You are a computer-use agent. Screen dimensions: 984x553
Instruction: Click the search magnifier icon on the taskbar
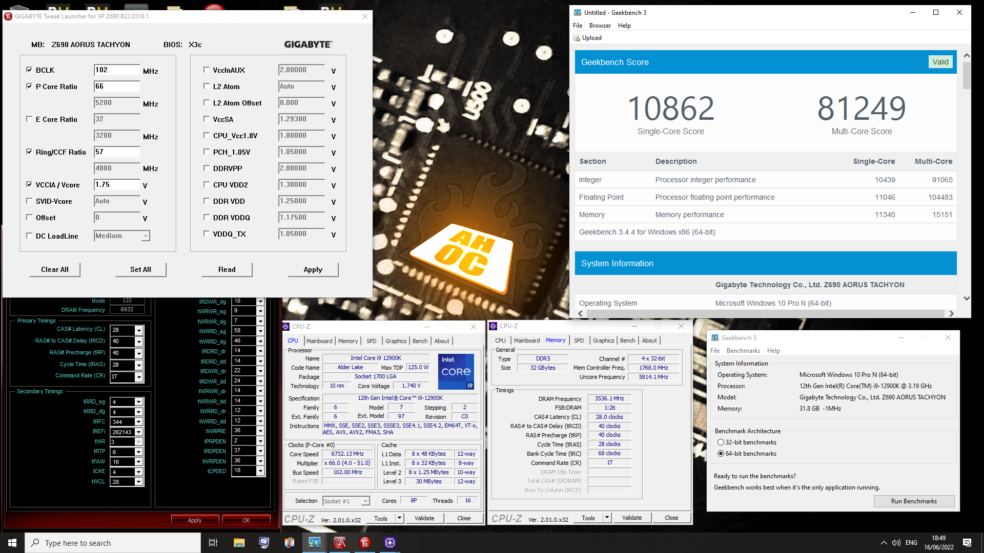35,543
